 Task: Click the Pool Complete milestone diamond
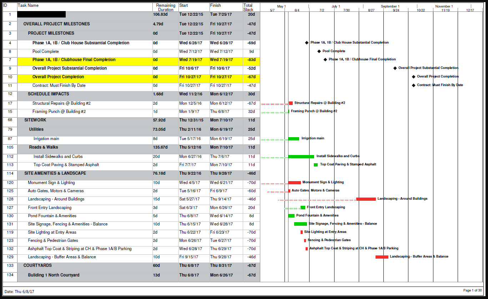(x=320, y=51)
